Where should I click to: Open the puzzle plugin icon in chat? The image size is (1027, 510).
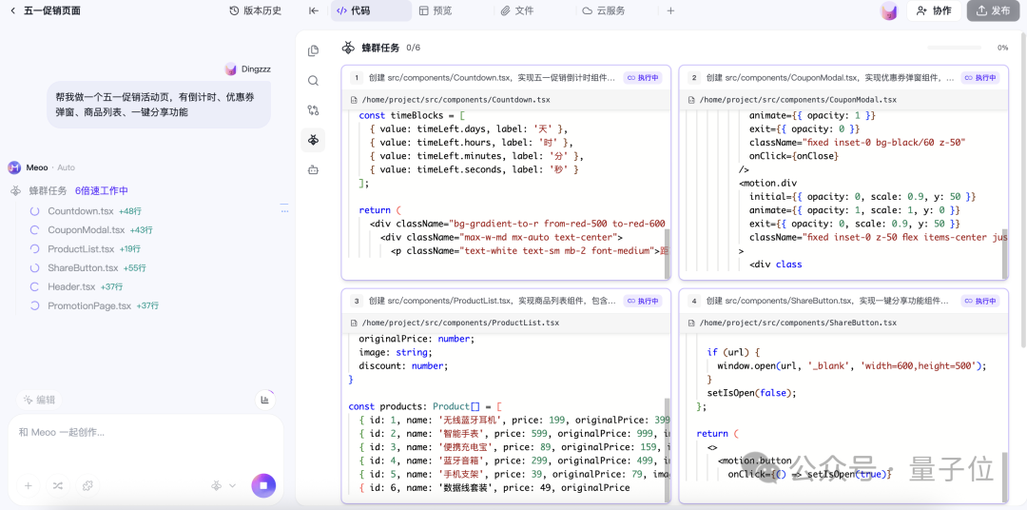click(x=87, y=485)
